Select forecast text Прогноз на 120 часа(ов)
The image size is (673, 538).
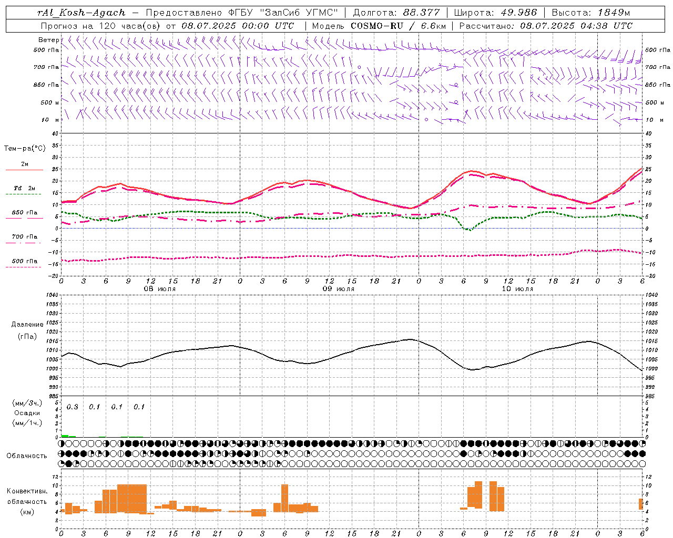(101, 26)
